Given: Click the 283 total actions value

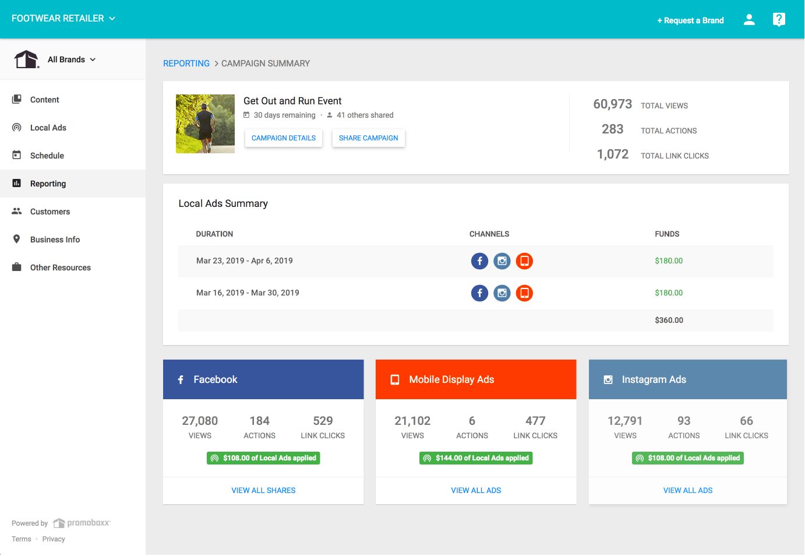Looking at the screenshot, I should (613, 129).
